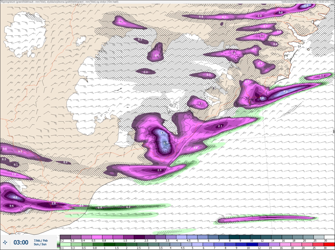
Task: Click the map value label 4.3
Action: [262, 98]
